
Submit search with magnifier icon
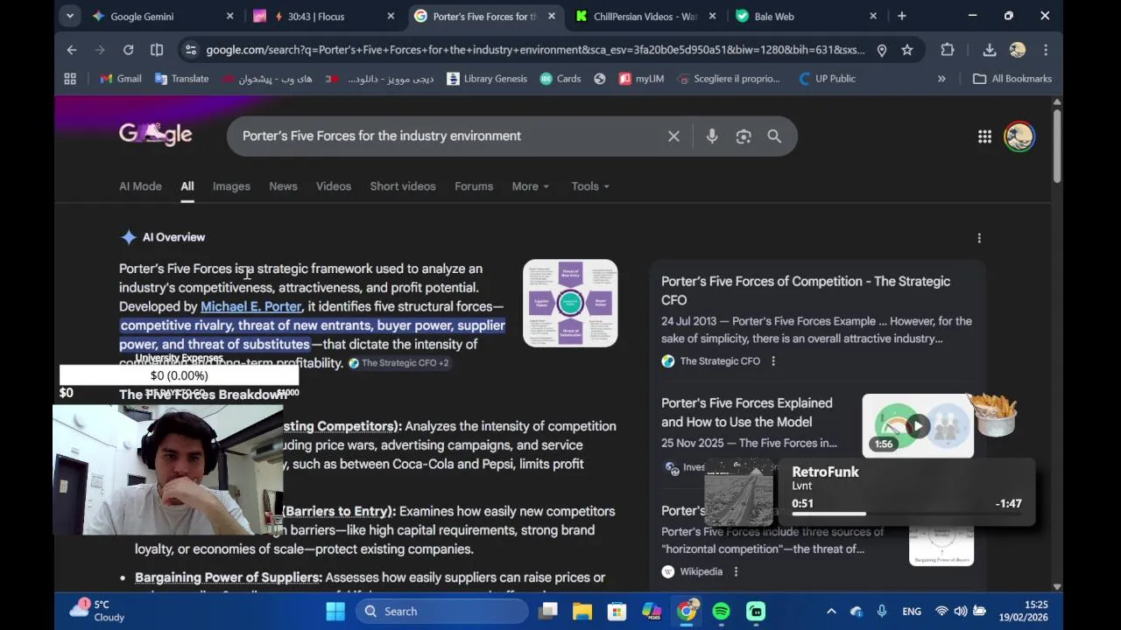[x=774, y=136]
